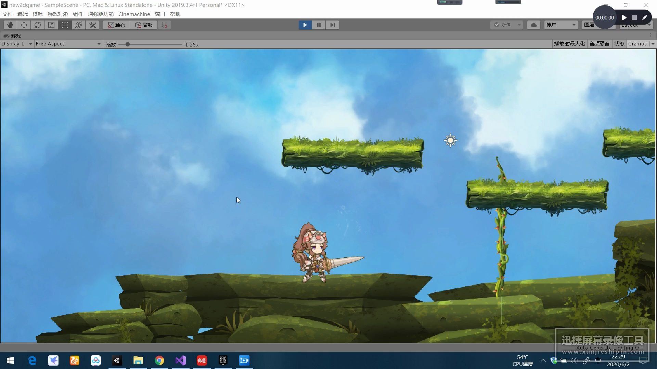Open the 文件 menu
657x369 pixels.
pyautogui.click(x=8, y=14)
